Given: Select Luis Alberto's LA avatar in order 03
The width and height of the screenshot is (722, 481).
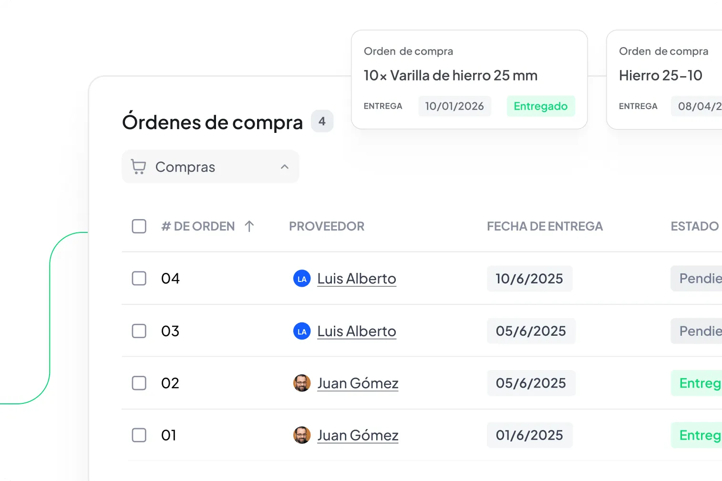Looking at the screenshot, I should [x=301, y=331].
